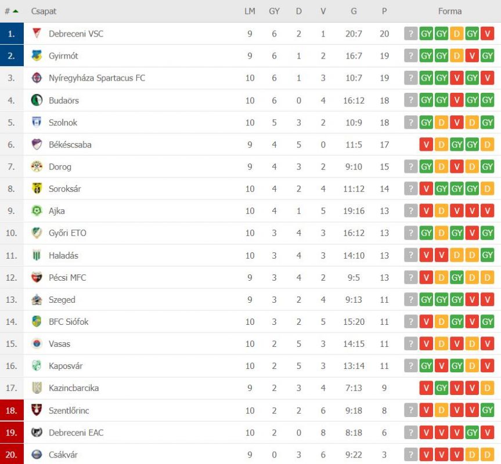Viewport: 501px width, 464px height.
Task: Click Debreceni EAC's green GY form badge
Action: tap(472, 433)
